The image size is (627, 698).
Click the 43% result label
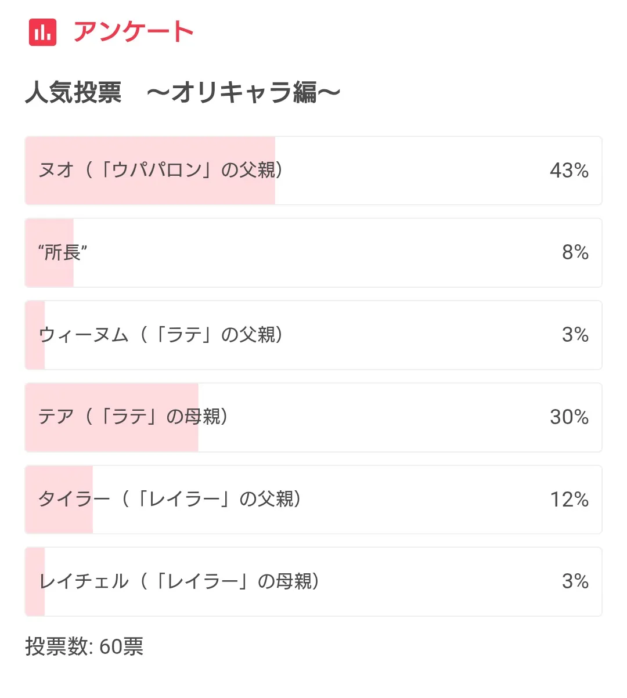569,171
